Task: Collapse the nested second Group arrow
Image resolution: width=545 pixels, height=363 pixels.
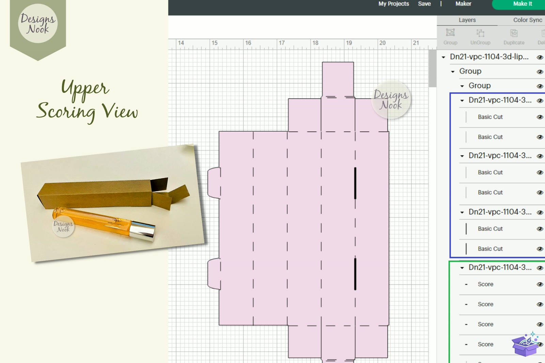Action: point(462,86)
